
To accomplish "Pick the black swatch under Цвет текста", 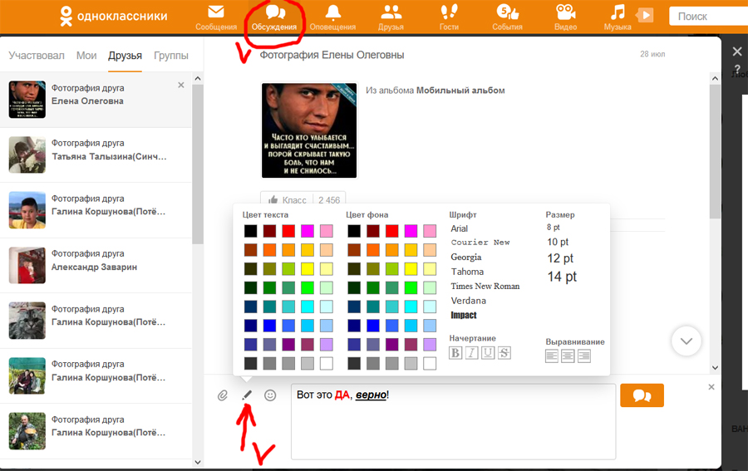I will click(250, 231).
